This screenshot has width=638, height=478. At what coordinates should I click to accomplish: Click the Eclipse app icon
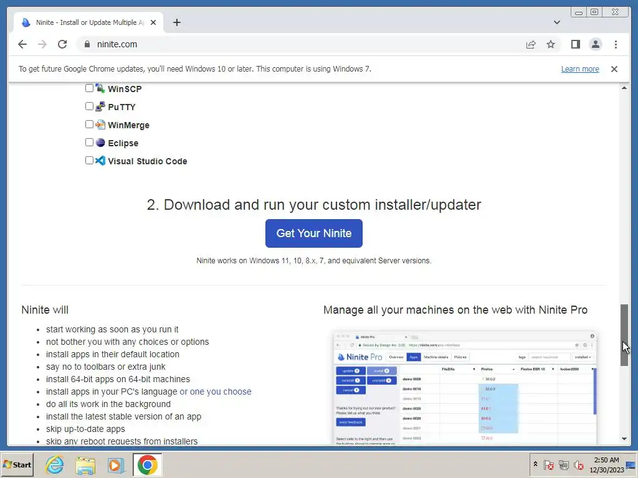(100, 143)
